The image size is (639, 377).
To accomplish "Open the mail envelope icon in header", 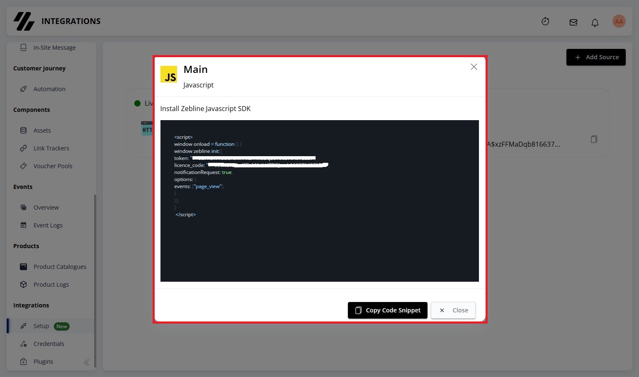I will (x=573, y=22).
